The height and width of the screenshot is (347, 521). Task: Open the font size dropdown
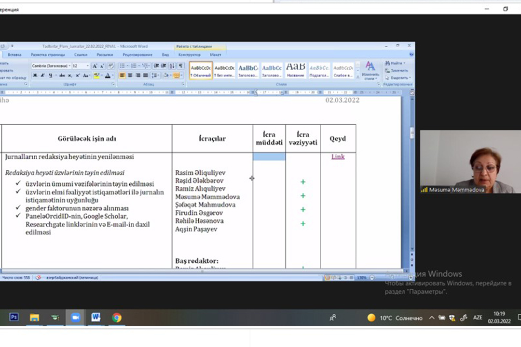click(87, 66)
